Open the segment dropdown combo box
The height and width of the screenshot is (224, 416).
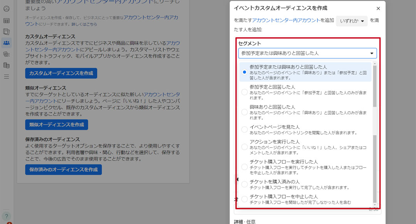tap(307, 53)
